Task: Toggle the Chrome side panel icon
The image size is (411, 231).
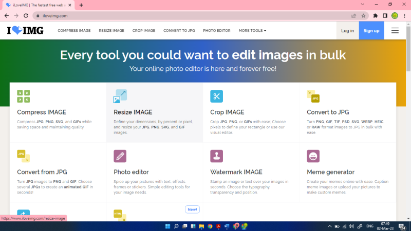Action: (x=385, y=16)
